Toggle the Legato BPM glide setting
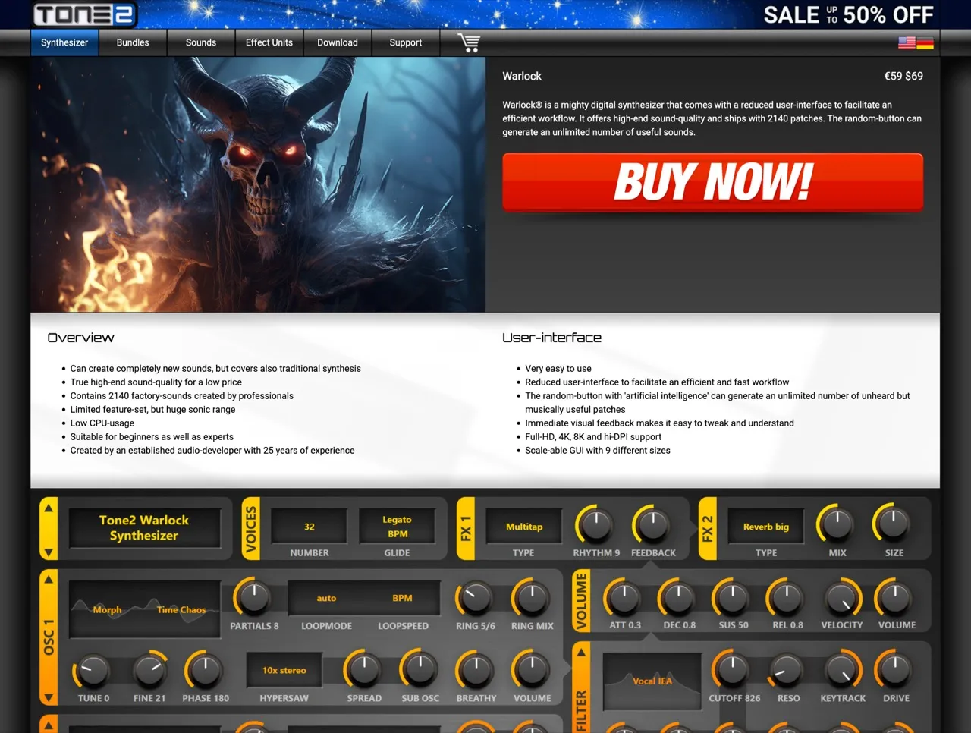This screenshot has height=733, width=971. click(398, 527)
